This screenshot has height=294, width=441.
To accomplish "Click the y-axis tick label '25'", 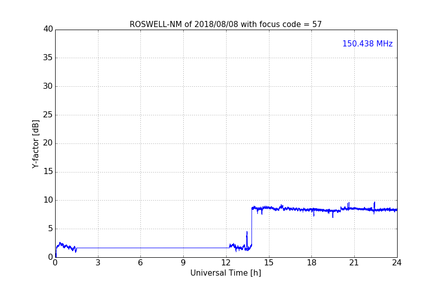I will [48, 114].
